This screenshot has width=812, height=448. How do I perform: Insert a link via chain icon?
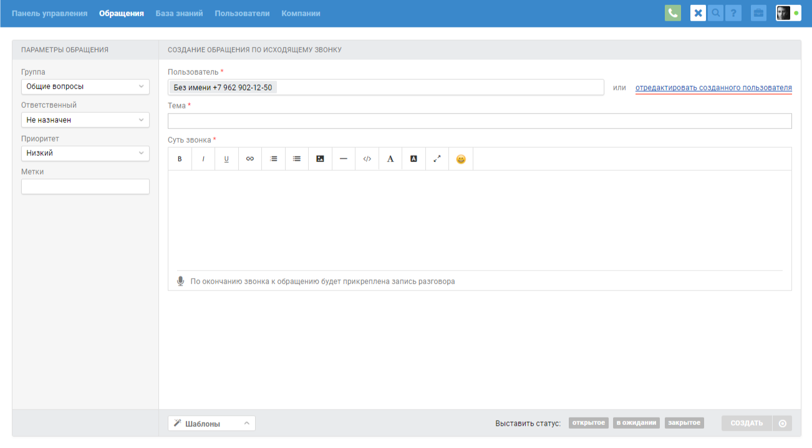click(250, 159)
